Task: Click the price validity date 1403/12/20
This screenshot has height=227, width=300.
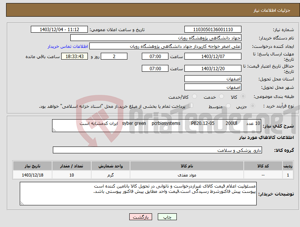Action: (x=213, y=68)
